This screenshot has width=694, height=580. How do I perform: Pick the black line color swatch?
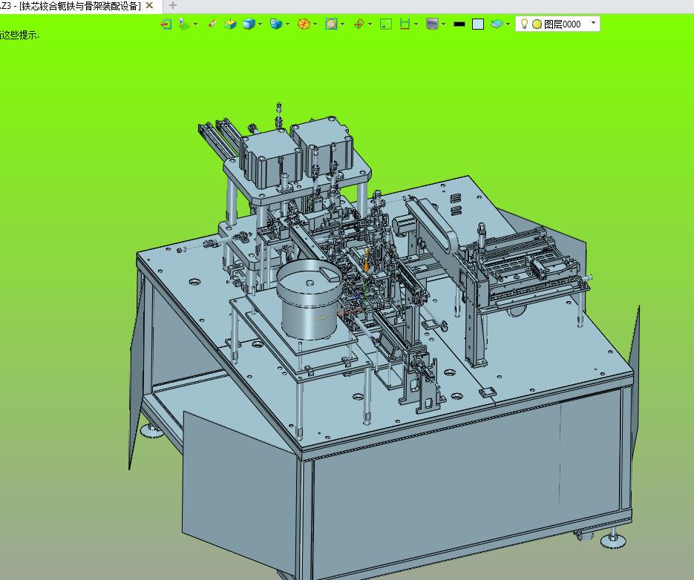[459, 24]
